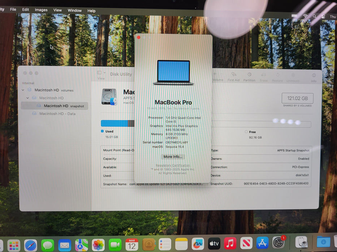Screen dimensions: 337x252
Task: Open App Store from the Dock
Action: (263, 243)
